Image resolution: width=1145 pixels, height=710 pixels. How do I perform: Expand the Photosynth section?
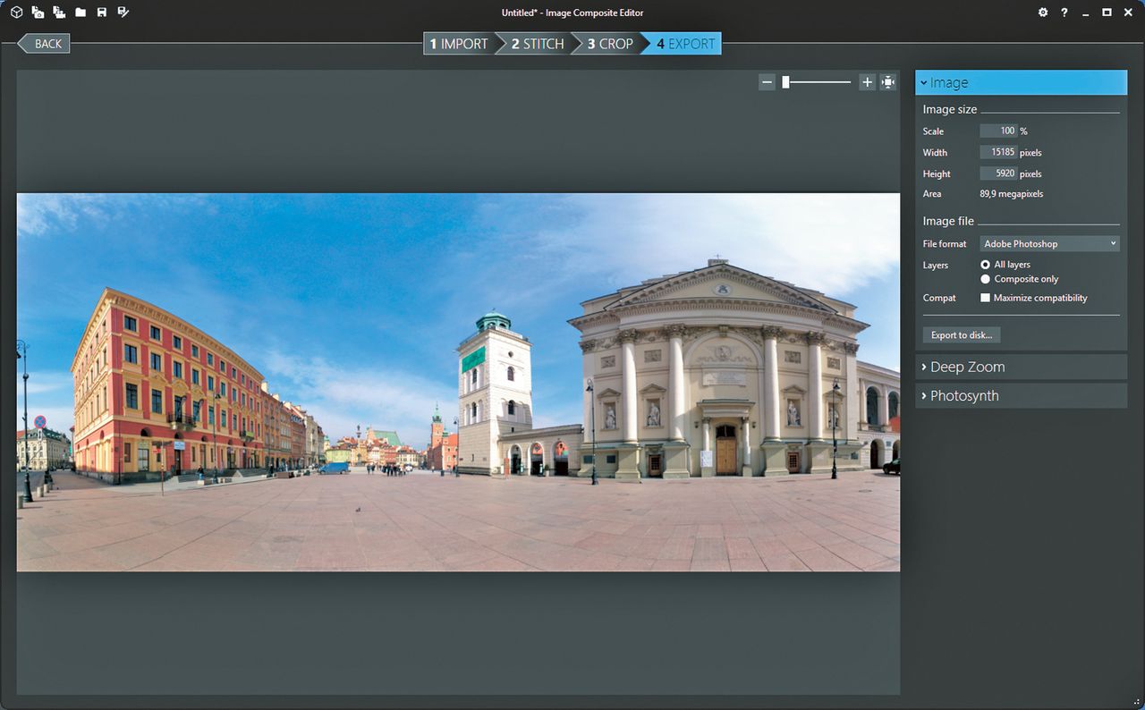point(1021,395)
